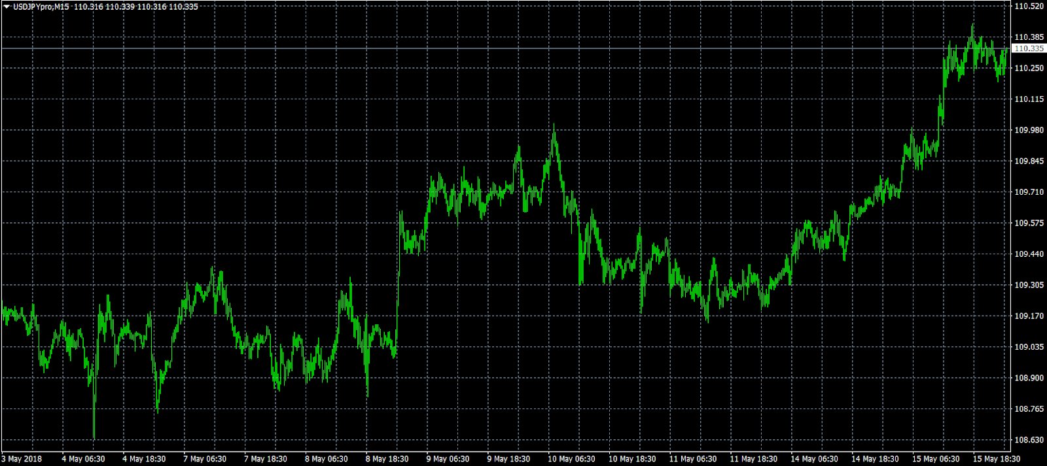This screenshot has height=466, width=1047.
Task: Click the 8 May 18:30 time label
Action: (387, 459)
